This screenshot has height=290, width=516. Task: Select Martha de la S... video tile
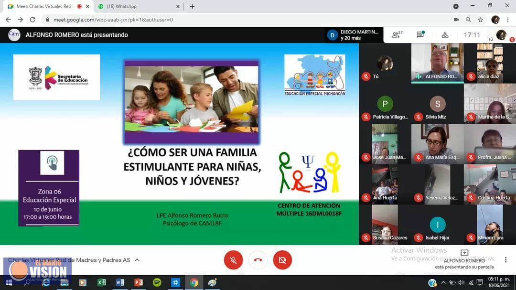pyautogui.click(x=490, y=104)
